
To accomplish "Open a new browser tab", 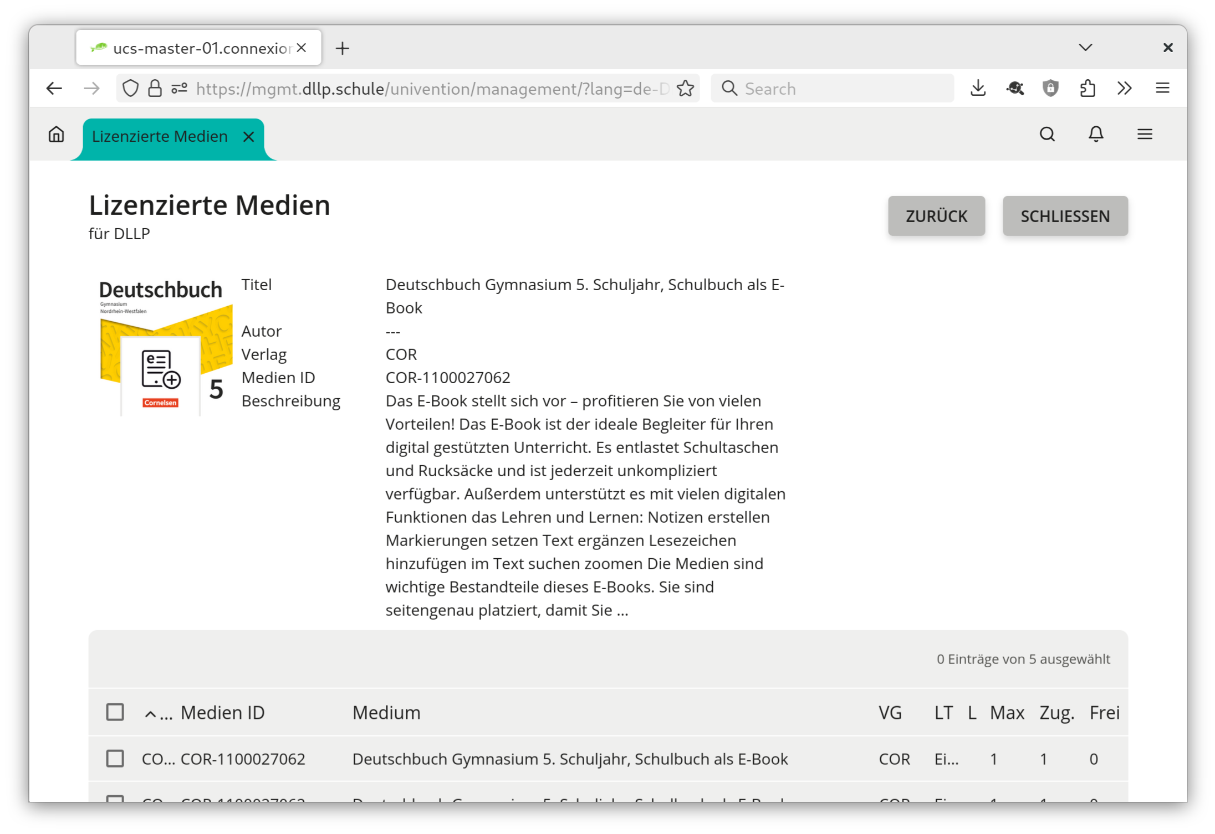I will coord(343,49).
